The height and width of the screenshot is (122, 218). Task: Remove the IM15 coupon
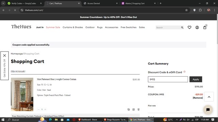pyautogui.click(x=198, y=98)
